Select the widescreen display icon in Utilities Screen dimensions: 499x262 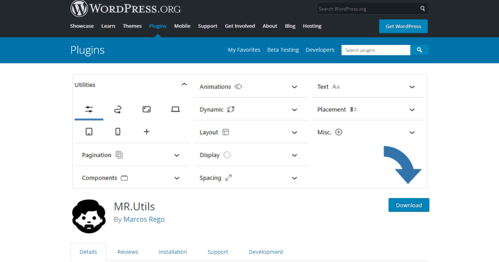click(x=146, y=109)
